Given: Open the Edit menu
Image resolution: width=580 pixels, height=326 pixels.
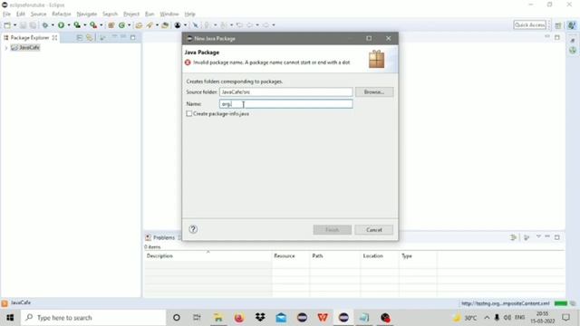Looking at the screenshot, I should [20, 14].
